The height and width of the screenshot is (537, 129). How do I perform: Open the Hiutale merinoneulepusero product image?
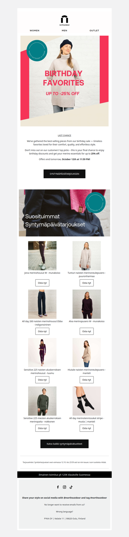[87, 353]
